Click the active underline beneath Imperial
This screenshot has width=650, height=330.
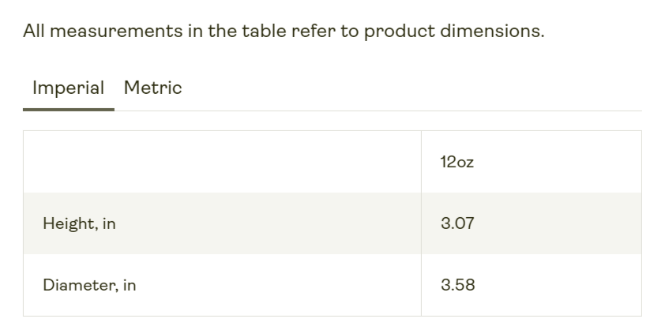68,109
